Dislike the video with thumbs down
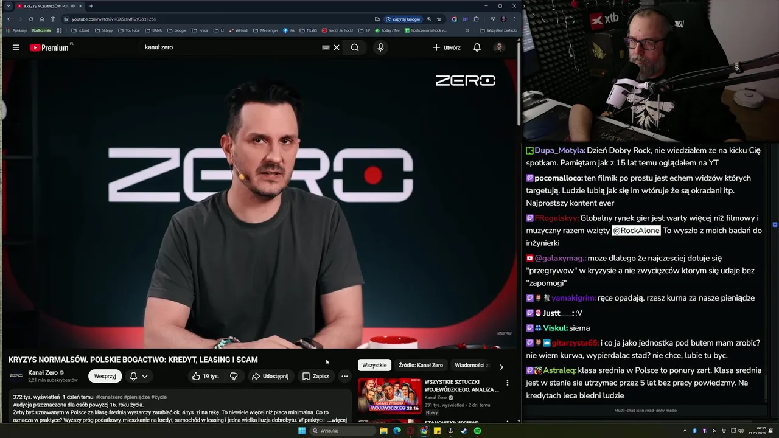 234,377
